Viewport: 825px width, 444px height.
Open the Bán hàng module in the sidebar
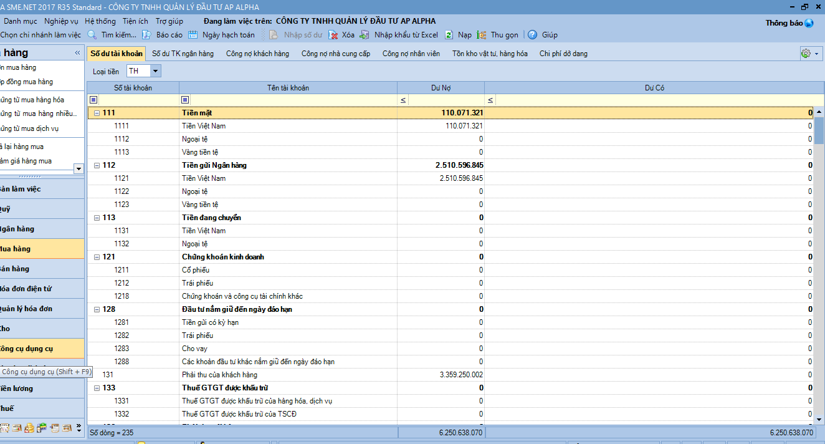(42, 269)
